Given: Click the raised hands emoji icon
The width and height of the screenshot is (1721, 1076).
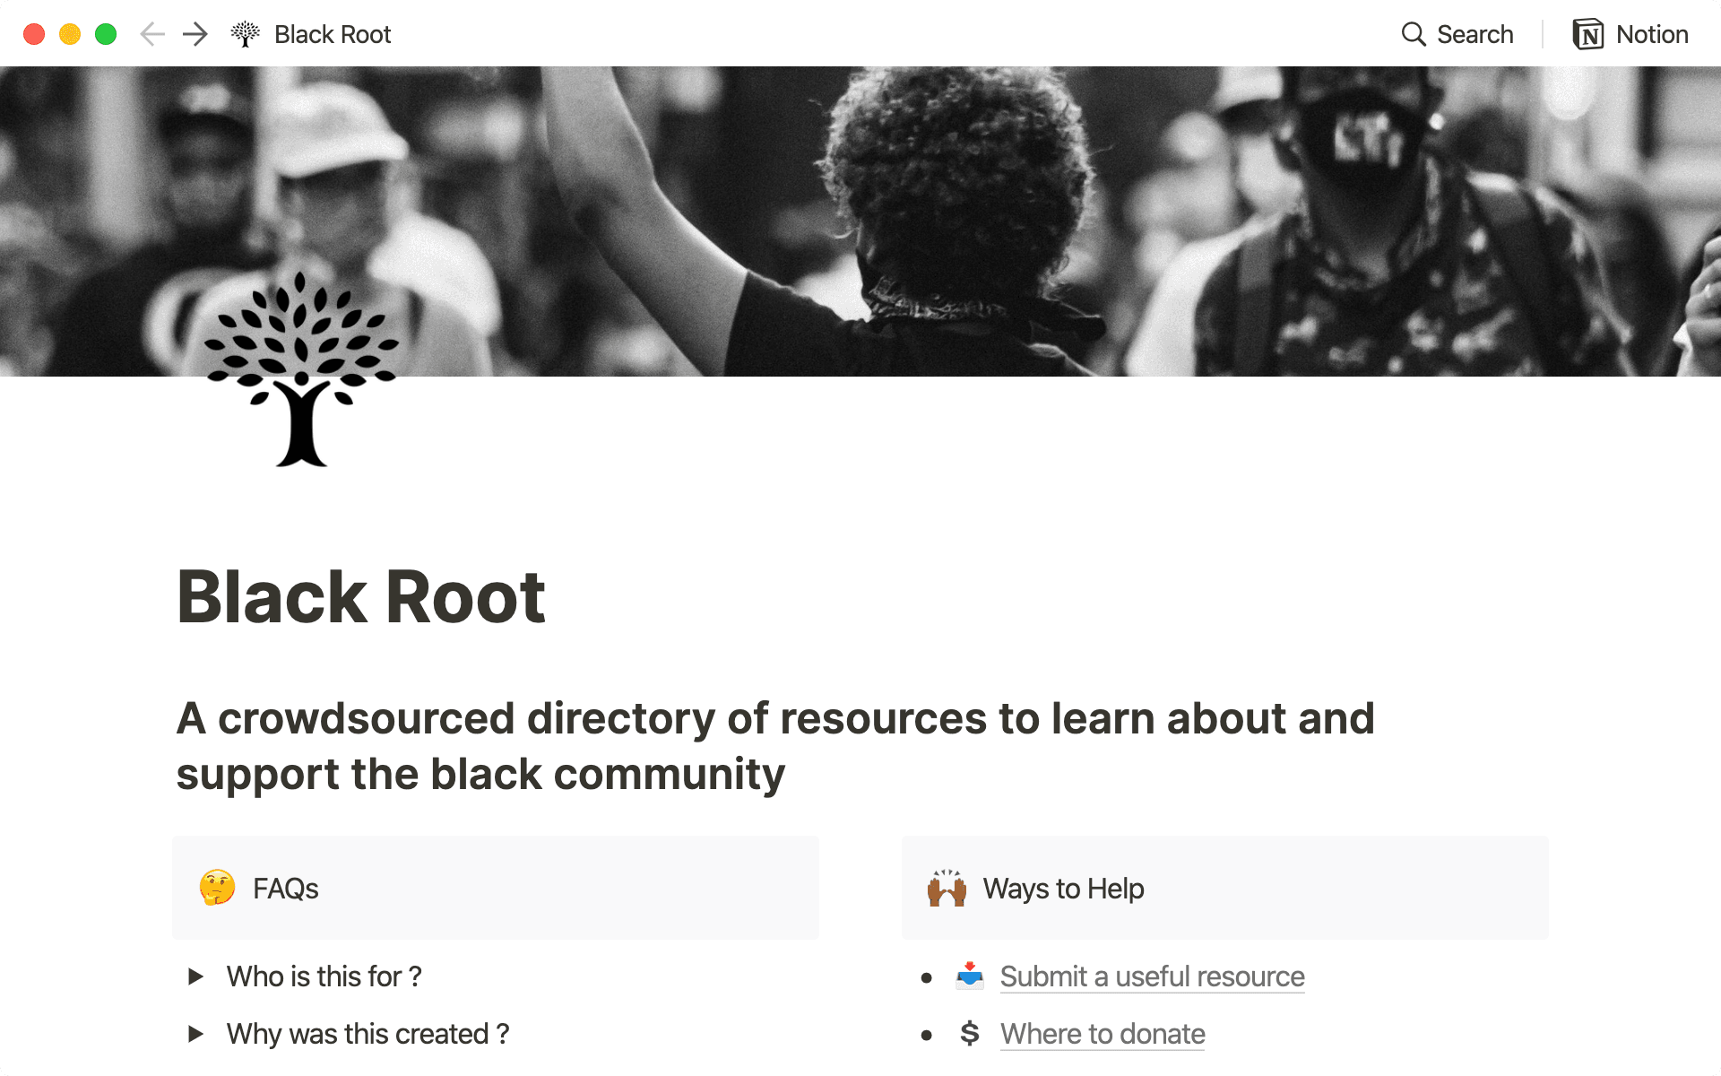Looking at the screenshot, I should [947, 888].
